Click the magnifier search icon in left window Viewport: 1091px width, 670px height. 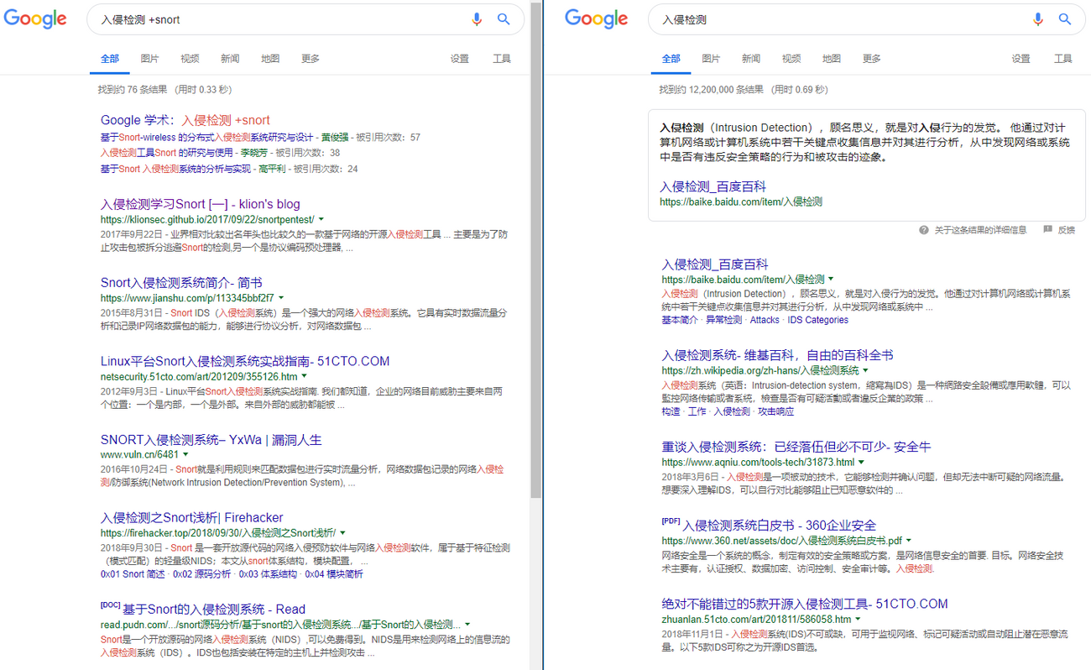[x=504, y=19]
